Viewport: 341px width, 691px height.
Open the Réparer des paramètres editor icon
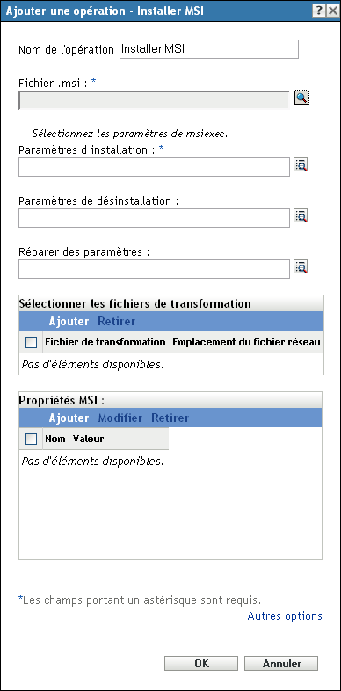[x=301, y=267]
